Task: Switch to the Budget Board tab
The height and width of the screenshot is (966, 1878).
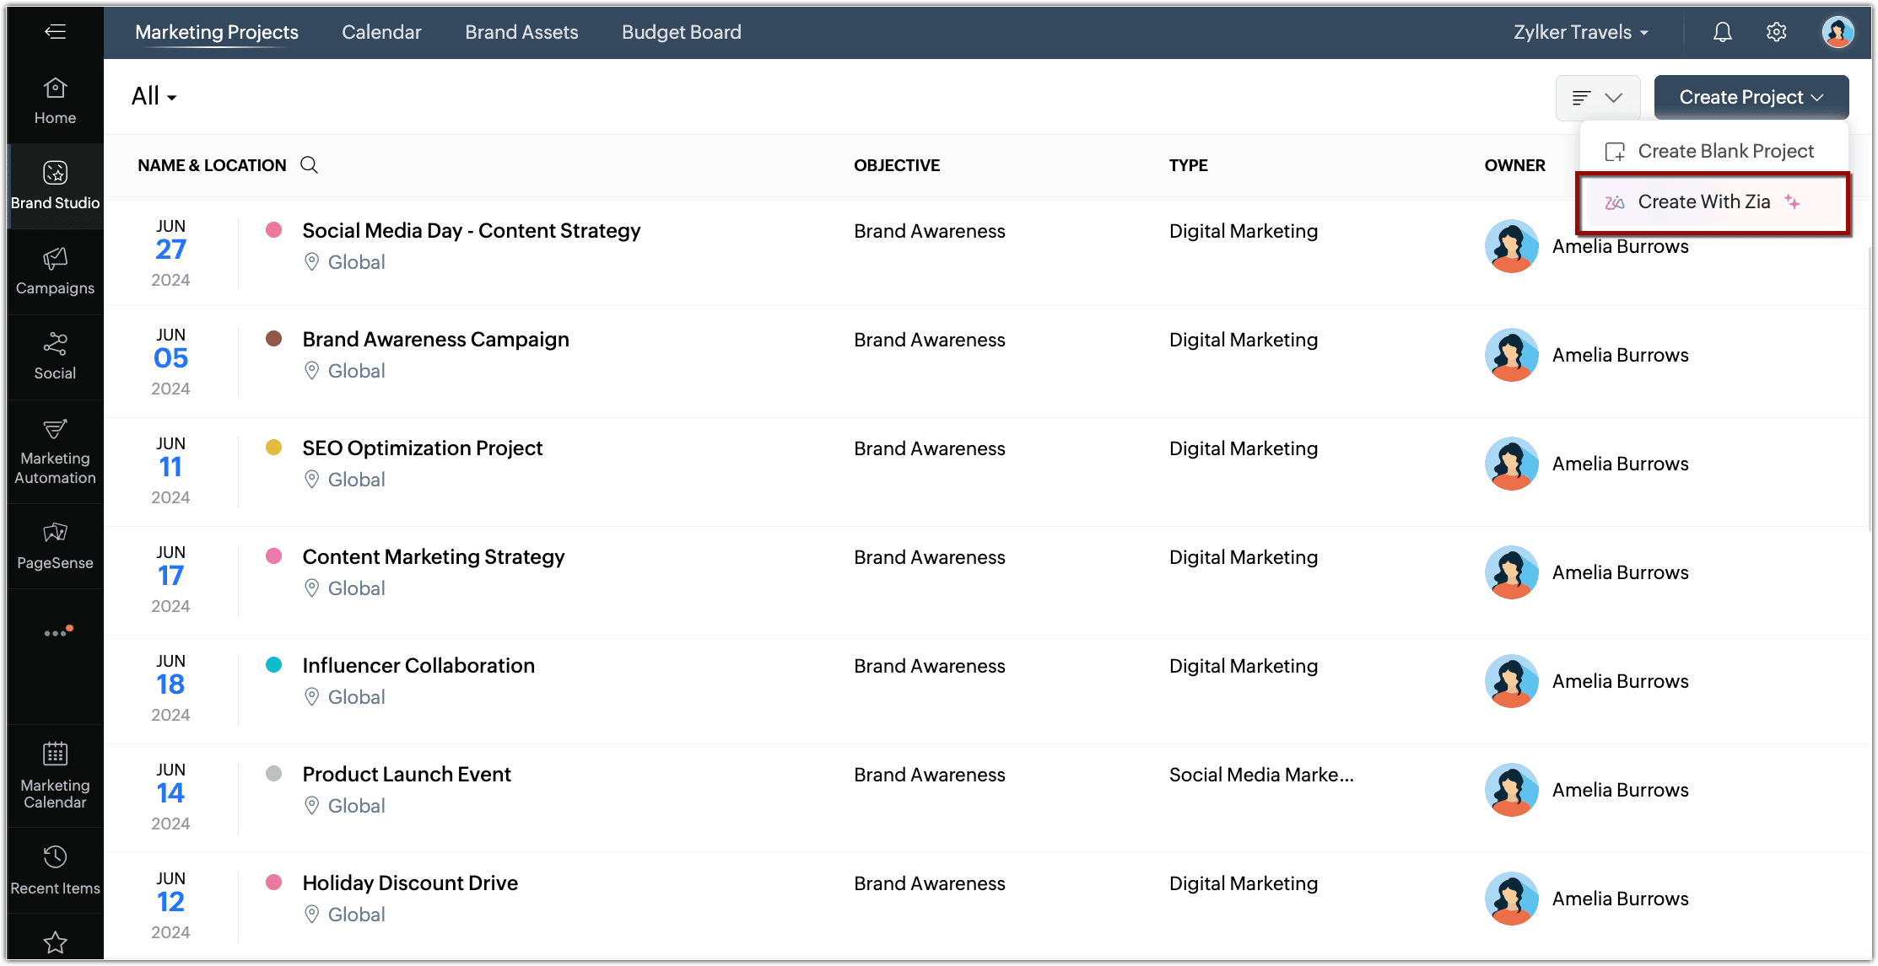Action: tap(681, 32)
